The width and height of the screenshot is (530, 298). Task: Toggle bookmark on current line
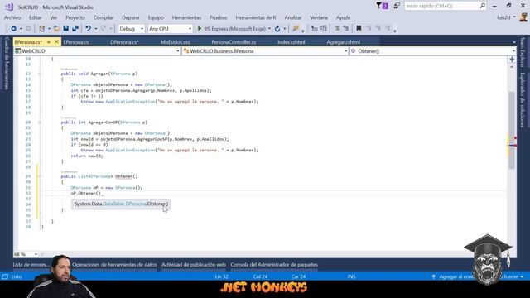coord(359,29)
